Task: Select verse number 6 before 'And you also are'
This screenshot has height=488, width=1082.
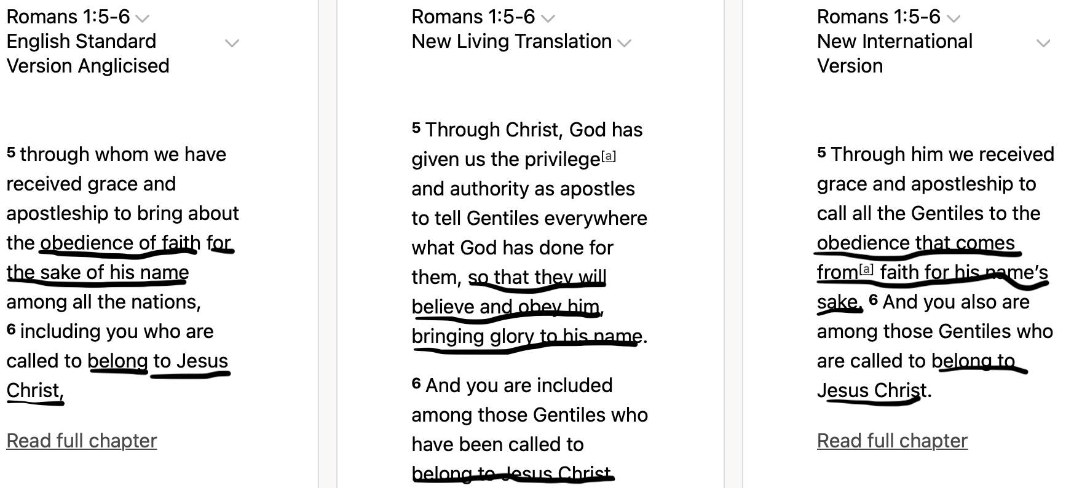Action: 873,299
